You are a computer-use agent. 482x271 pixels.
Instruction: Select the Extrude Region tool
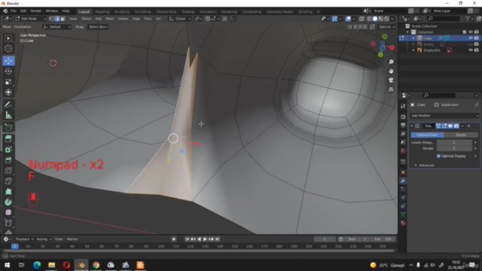coord(8,139)
